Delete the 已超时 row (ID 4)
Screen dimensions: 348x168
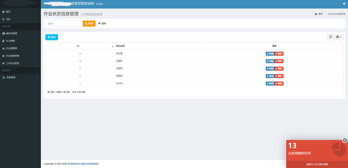(x=279, y=61)
